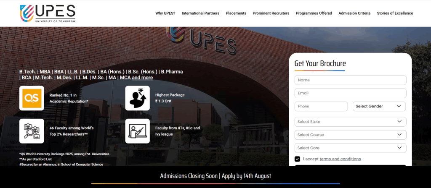Open Stories of Excellence menu item

click(x=395, y=13)
